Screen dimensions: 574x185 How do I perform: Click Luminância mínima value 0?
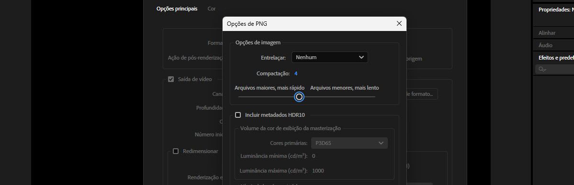coord(314,156)
